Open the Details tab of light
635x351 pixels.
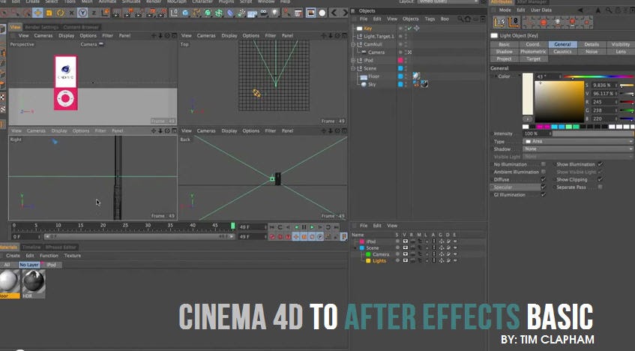[592, 44]
